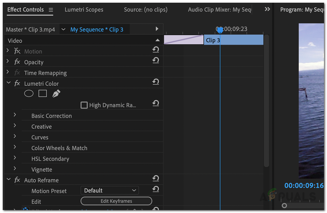This screenshot has width=327, height=213.
Task: Click the Edit Keyframes button
Action: 116,201
